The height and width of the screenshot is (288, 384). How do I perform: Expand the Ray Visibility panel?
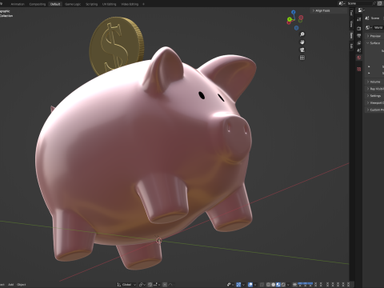[375, 89]
